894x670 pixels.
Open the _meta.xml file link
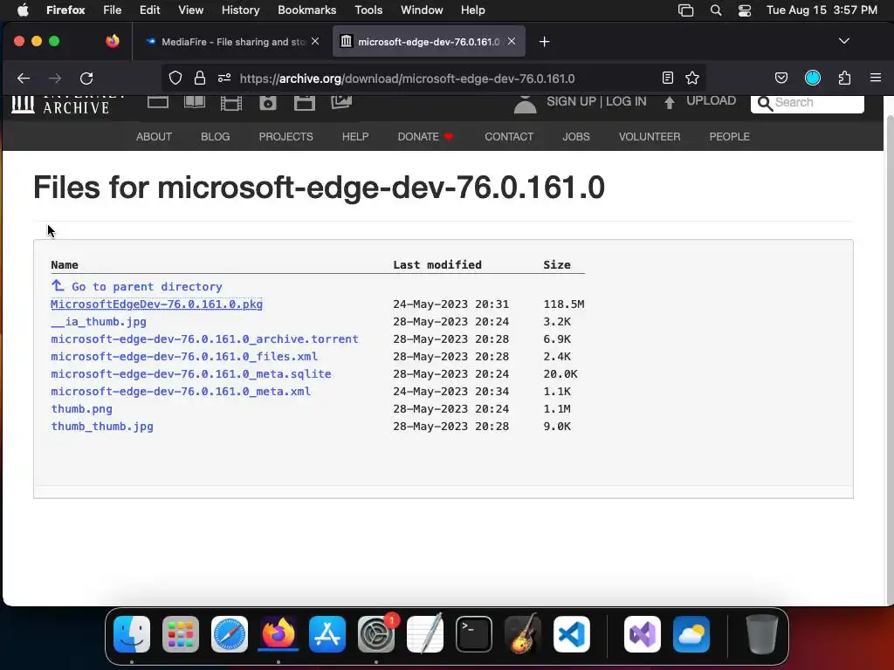coord(181,392)
